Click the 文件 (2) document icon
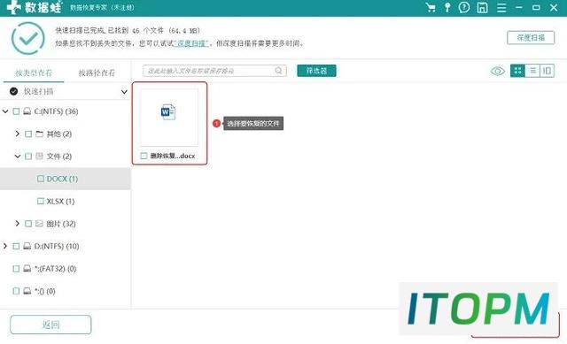 coord(39,157)
